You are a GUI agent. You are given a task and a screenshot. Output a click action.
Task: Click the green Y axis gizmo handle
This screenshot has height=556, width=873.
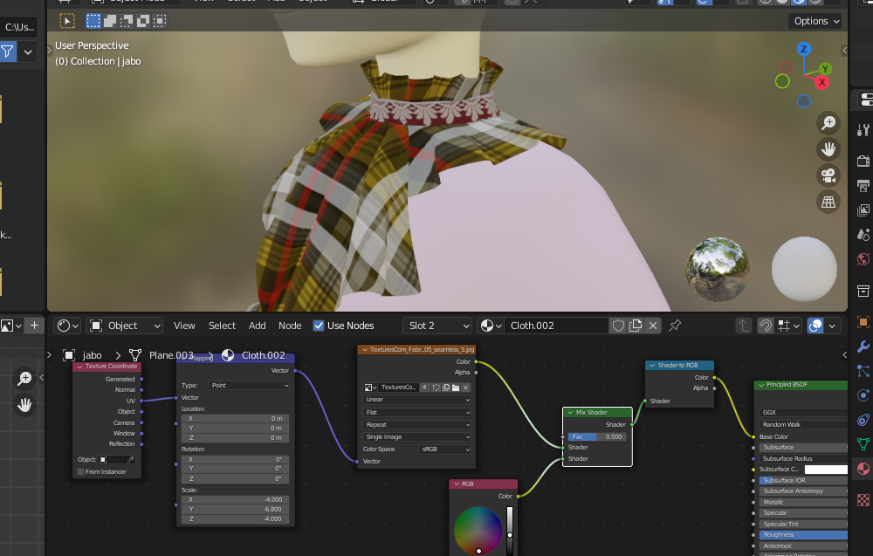(825, 69)
